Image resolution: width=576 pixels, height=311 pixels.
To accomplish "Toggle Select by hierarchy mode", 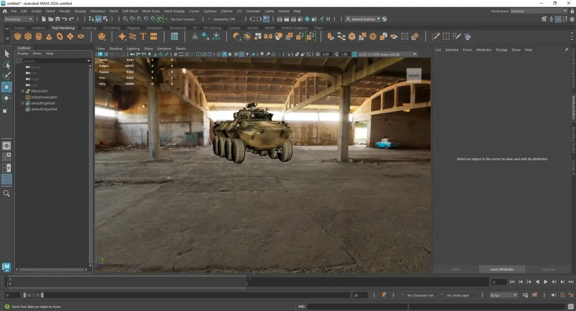I will (x=91, y=19).
